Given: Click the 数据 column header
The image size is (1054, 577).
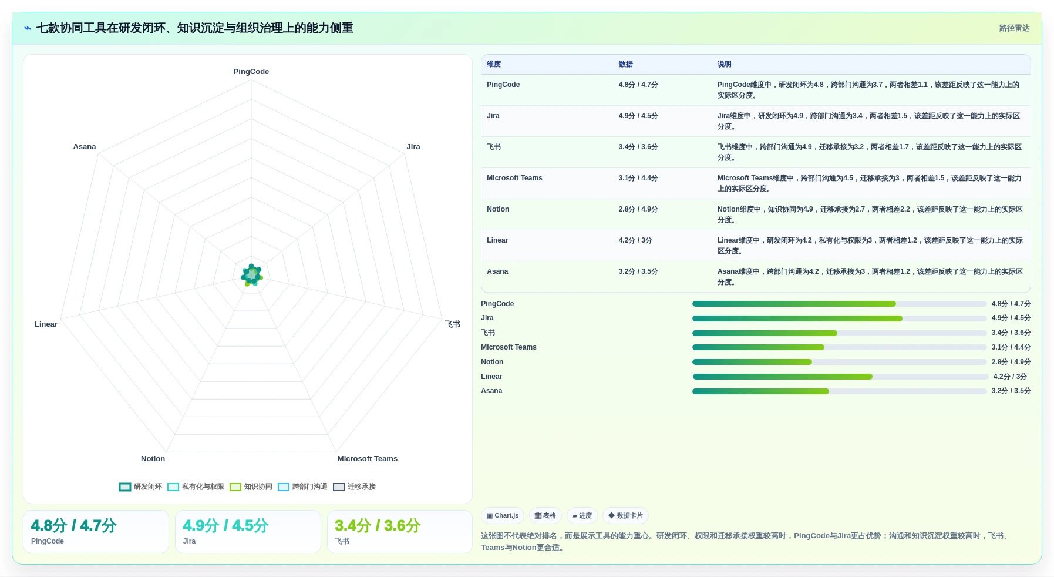Looking at the screenshot, I should [x=626, y=64].
